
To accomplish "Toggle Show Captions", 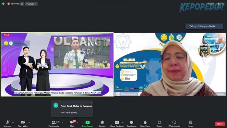I will [117, 124].
